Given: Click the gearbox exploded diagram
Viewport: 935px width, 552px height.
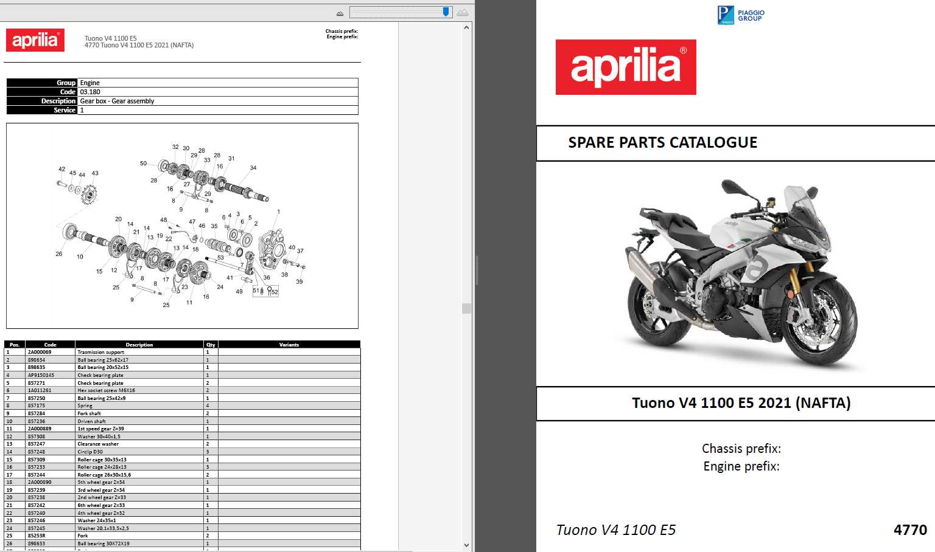Looking at the screenshot, I should point(182,226).
